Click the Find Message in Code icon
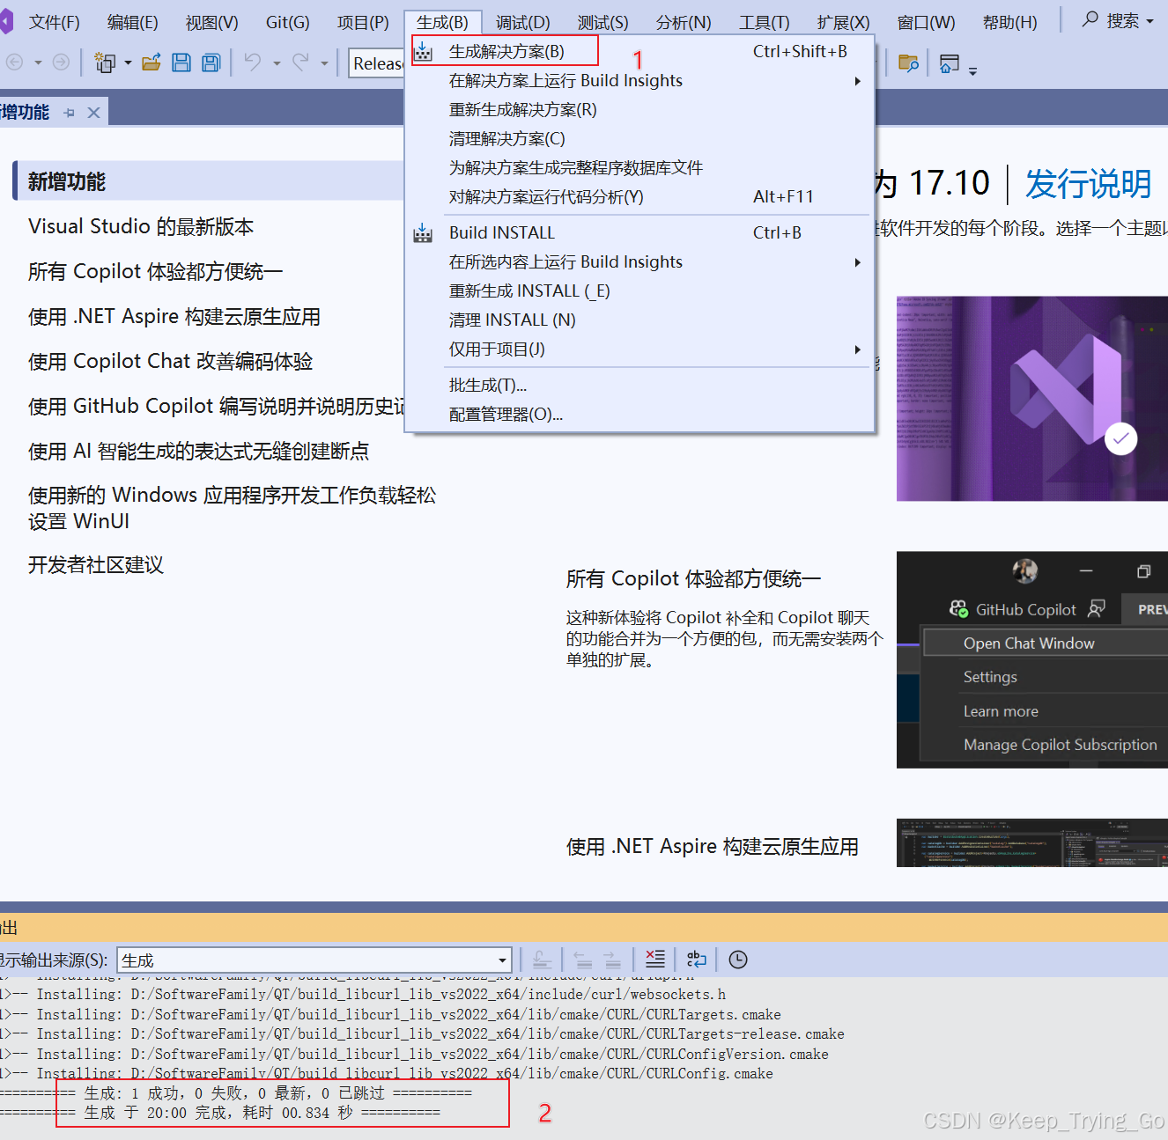Viewport: 1168px width, 1140px height. pos(542,960)
